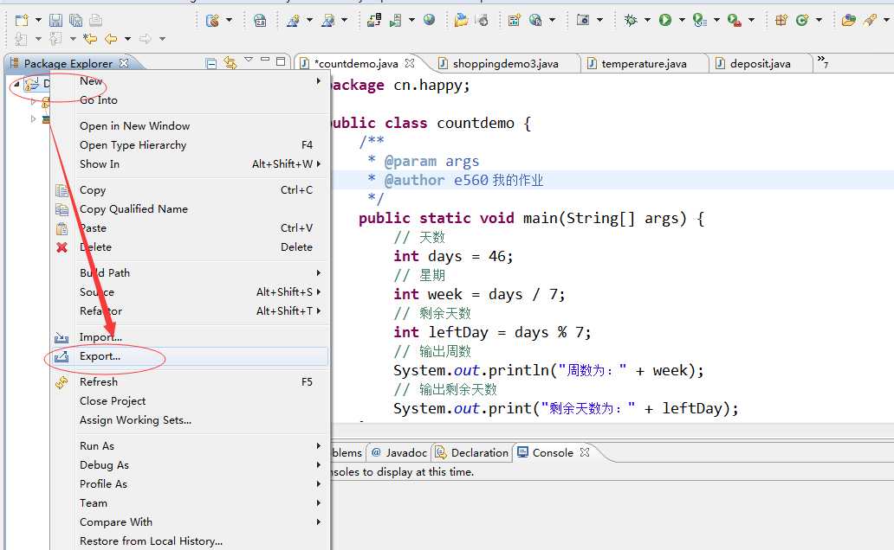Viewport: 894px width, 550px height.
Task: Select Export... from the context menu
Action: [x=100, y=356]
